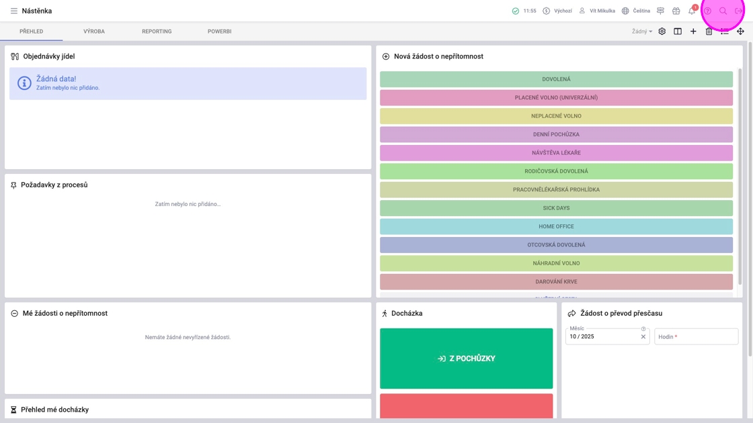Click the absence list panel scrollbar

[x=740, y=177]
